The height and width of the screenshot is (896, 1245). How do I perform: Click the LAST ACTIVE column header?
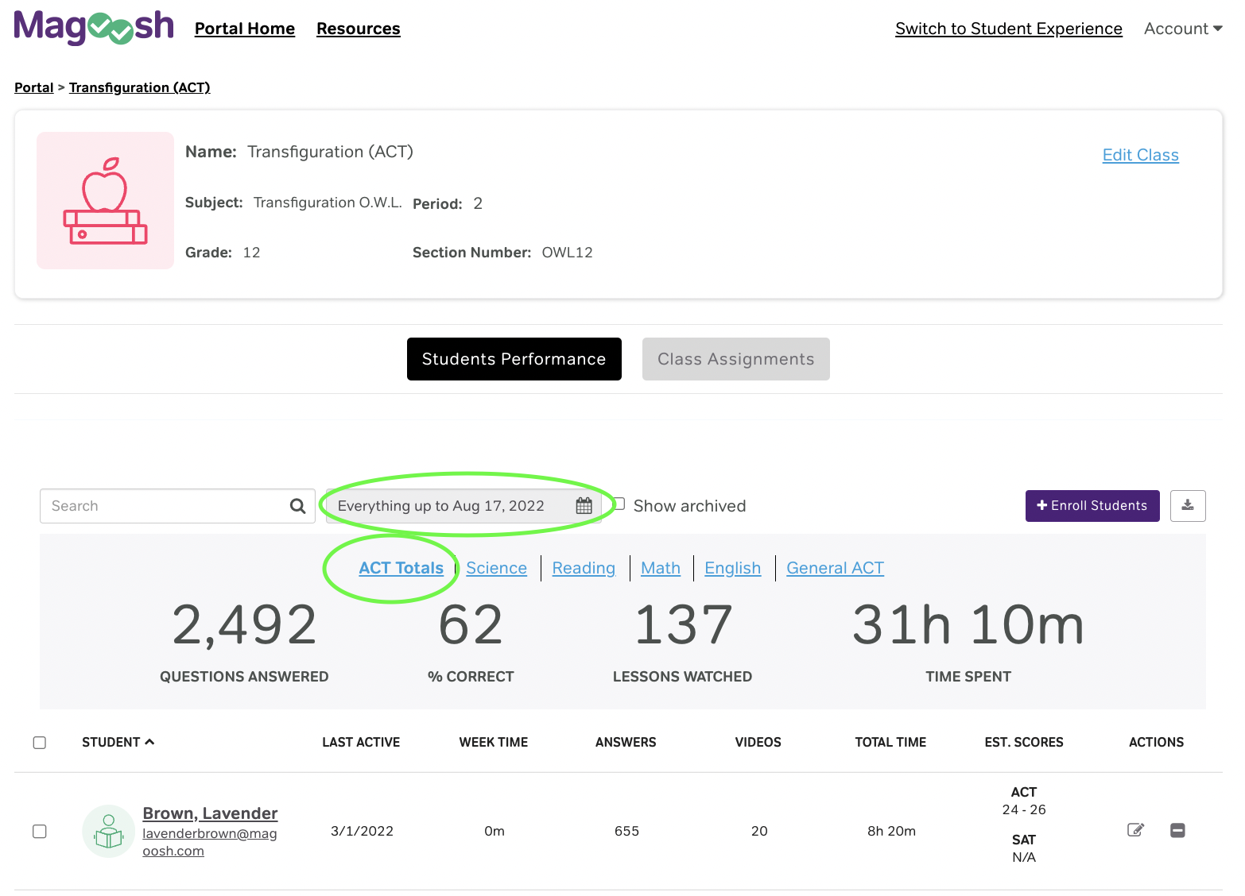coord(361,742)
